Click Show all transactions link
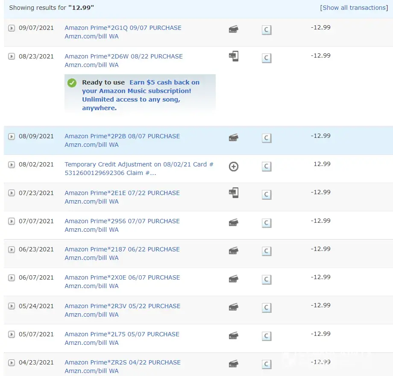The image size is (393, 376). pyautogui.click(x=354, y=8)
